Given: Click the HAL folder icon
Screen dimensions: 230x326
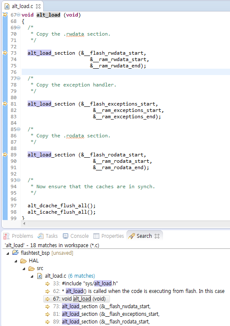Looking at the screenshot, I should coord(23,261).
